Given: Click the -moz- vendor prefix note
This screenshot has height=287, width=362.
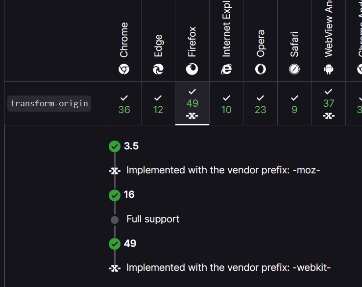Looking at the screenshot, I should click(x=223, y=170).
